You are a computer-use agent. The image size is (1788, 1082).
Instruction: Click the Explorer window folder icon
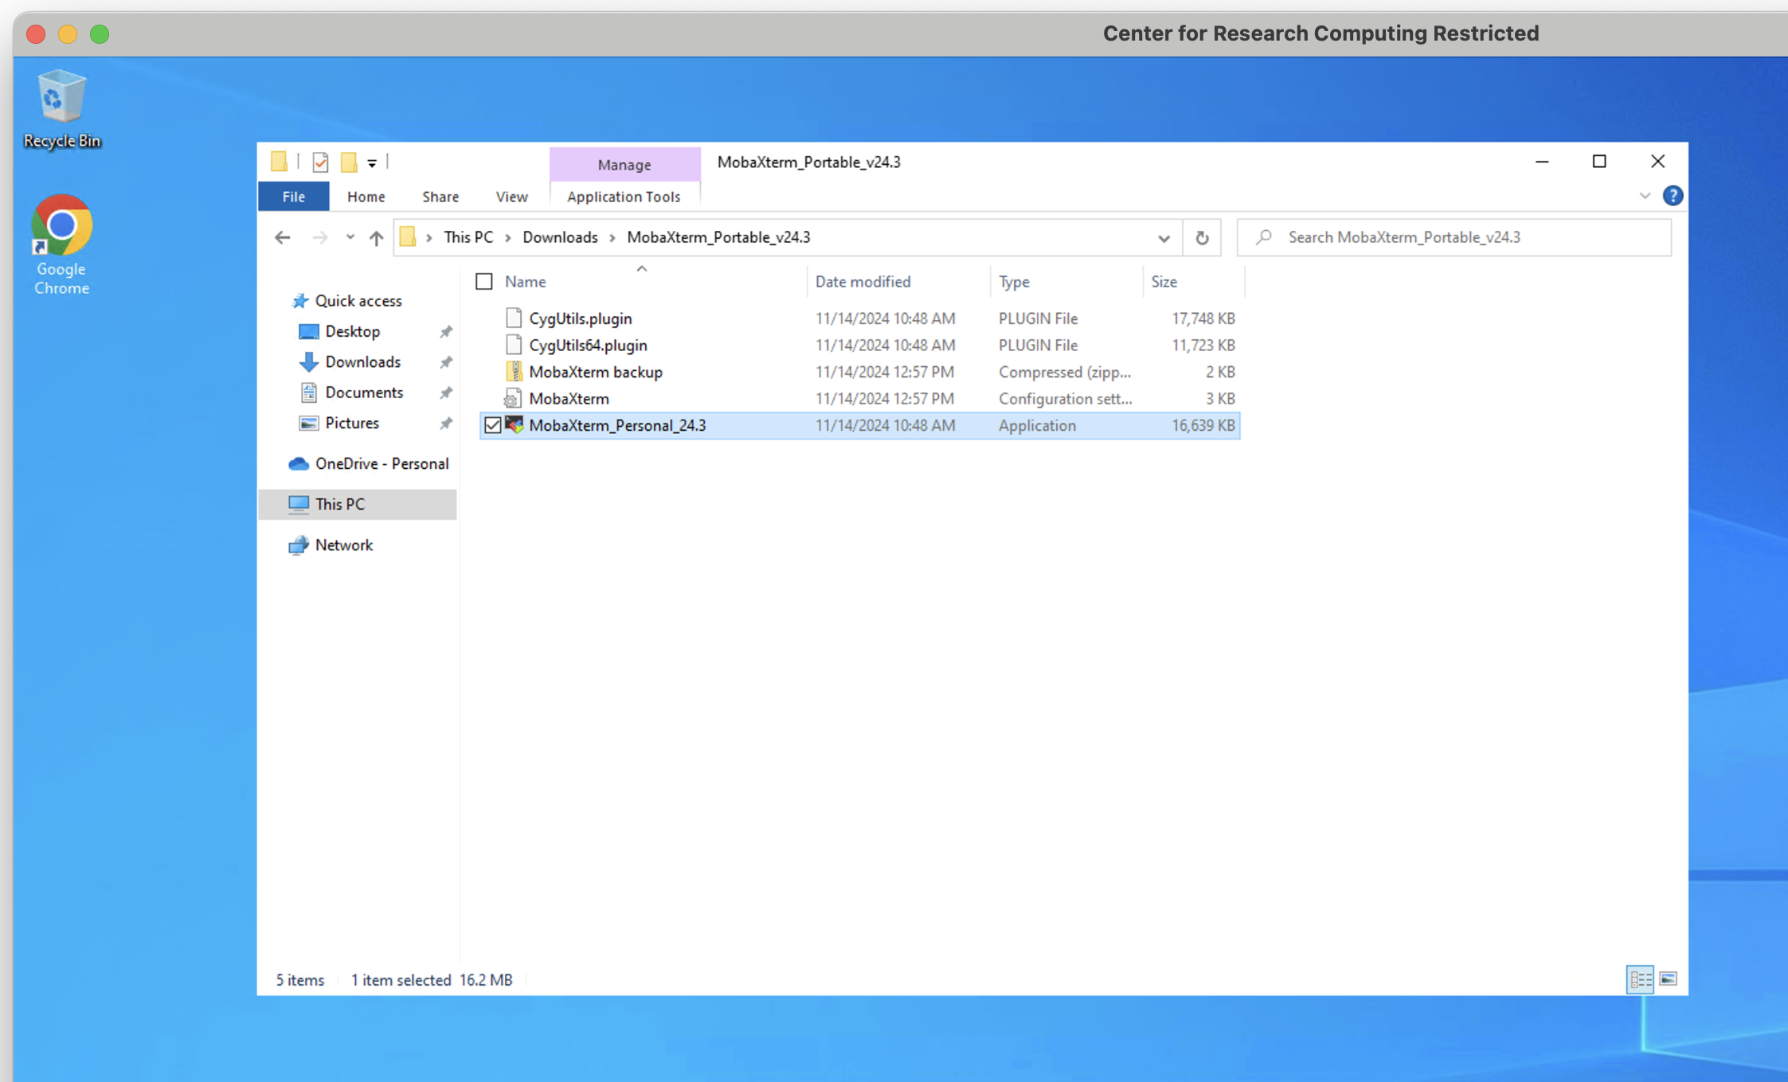pos(279,162)
